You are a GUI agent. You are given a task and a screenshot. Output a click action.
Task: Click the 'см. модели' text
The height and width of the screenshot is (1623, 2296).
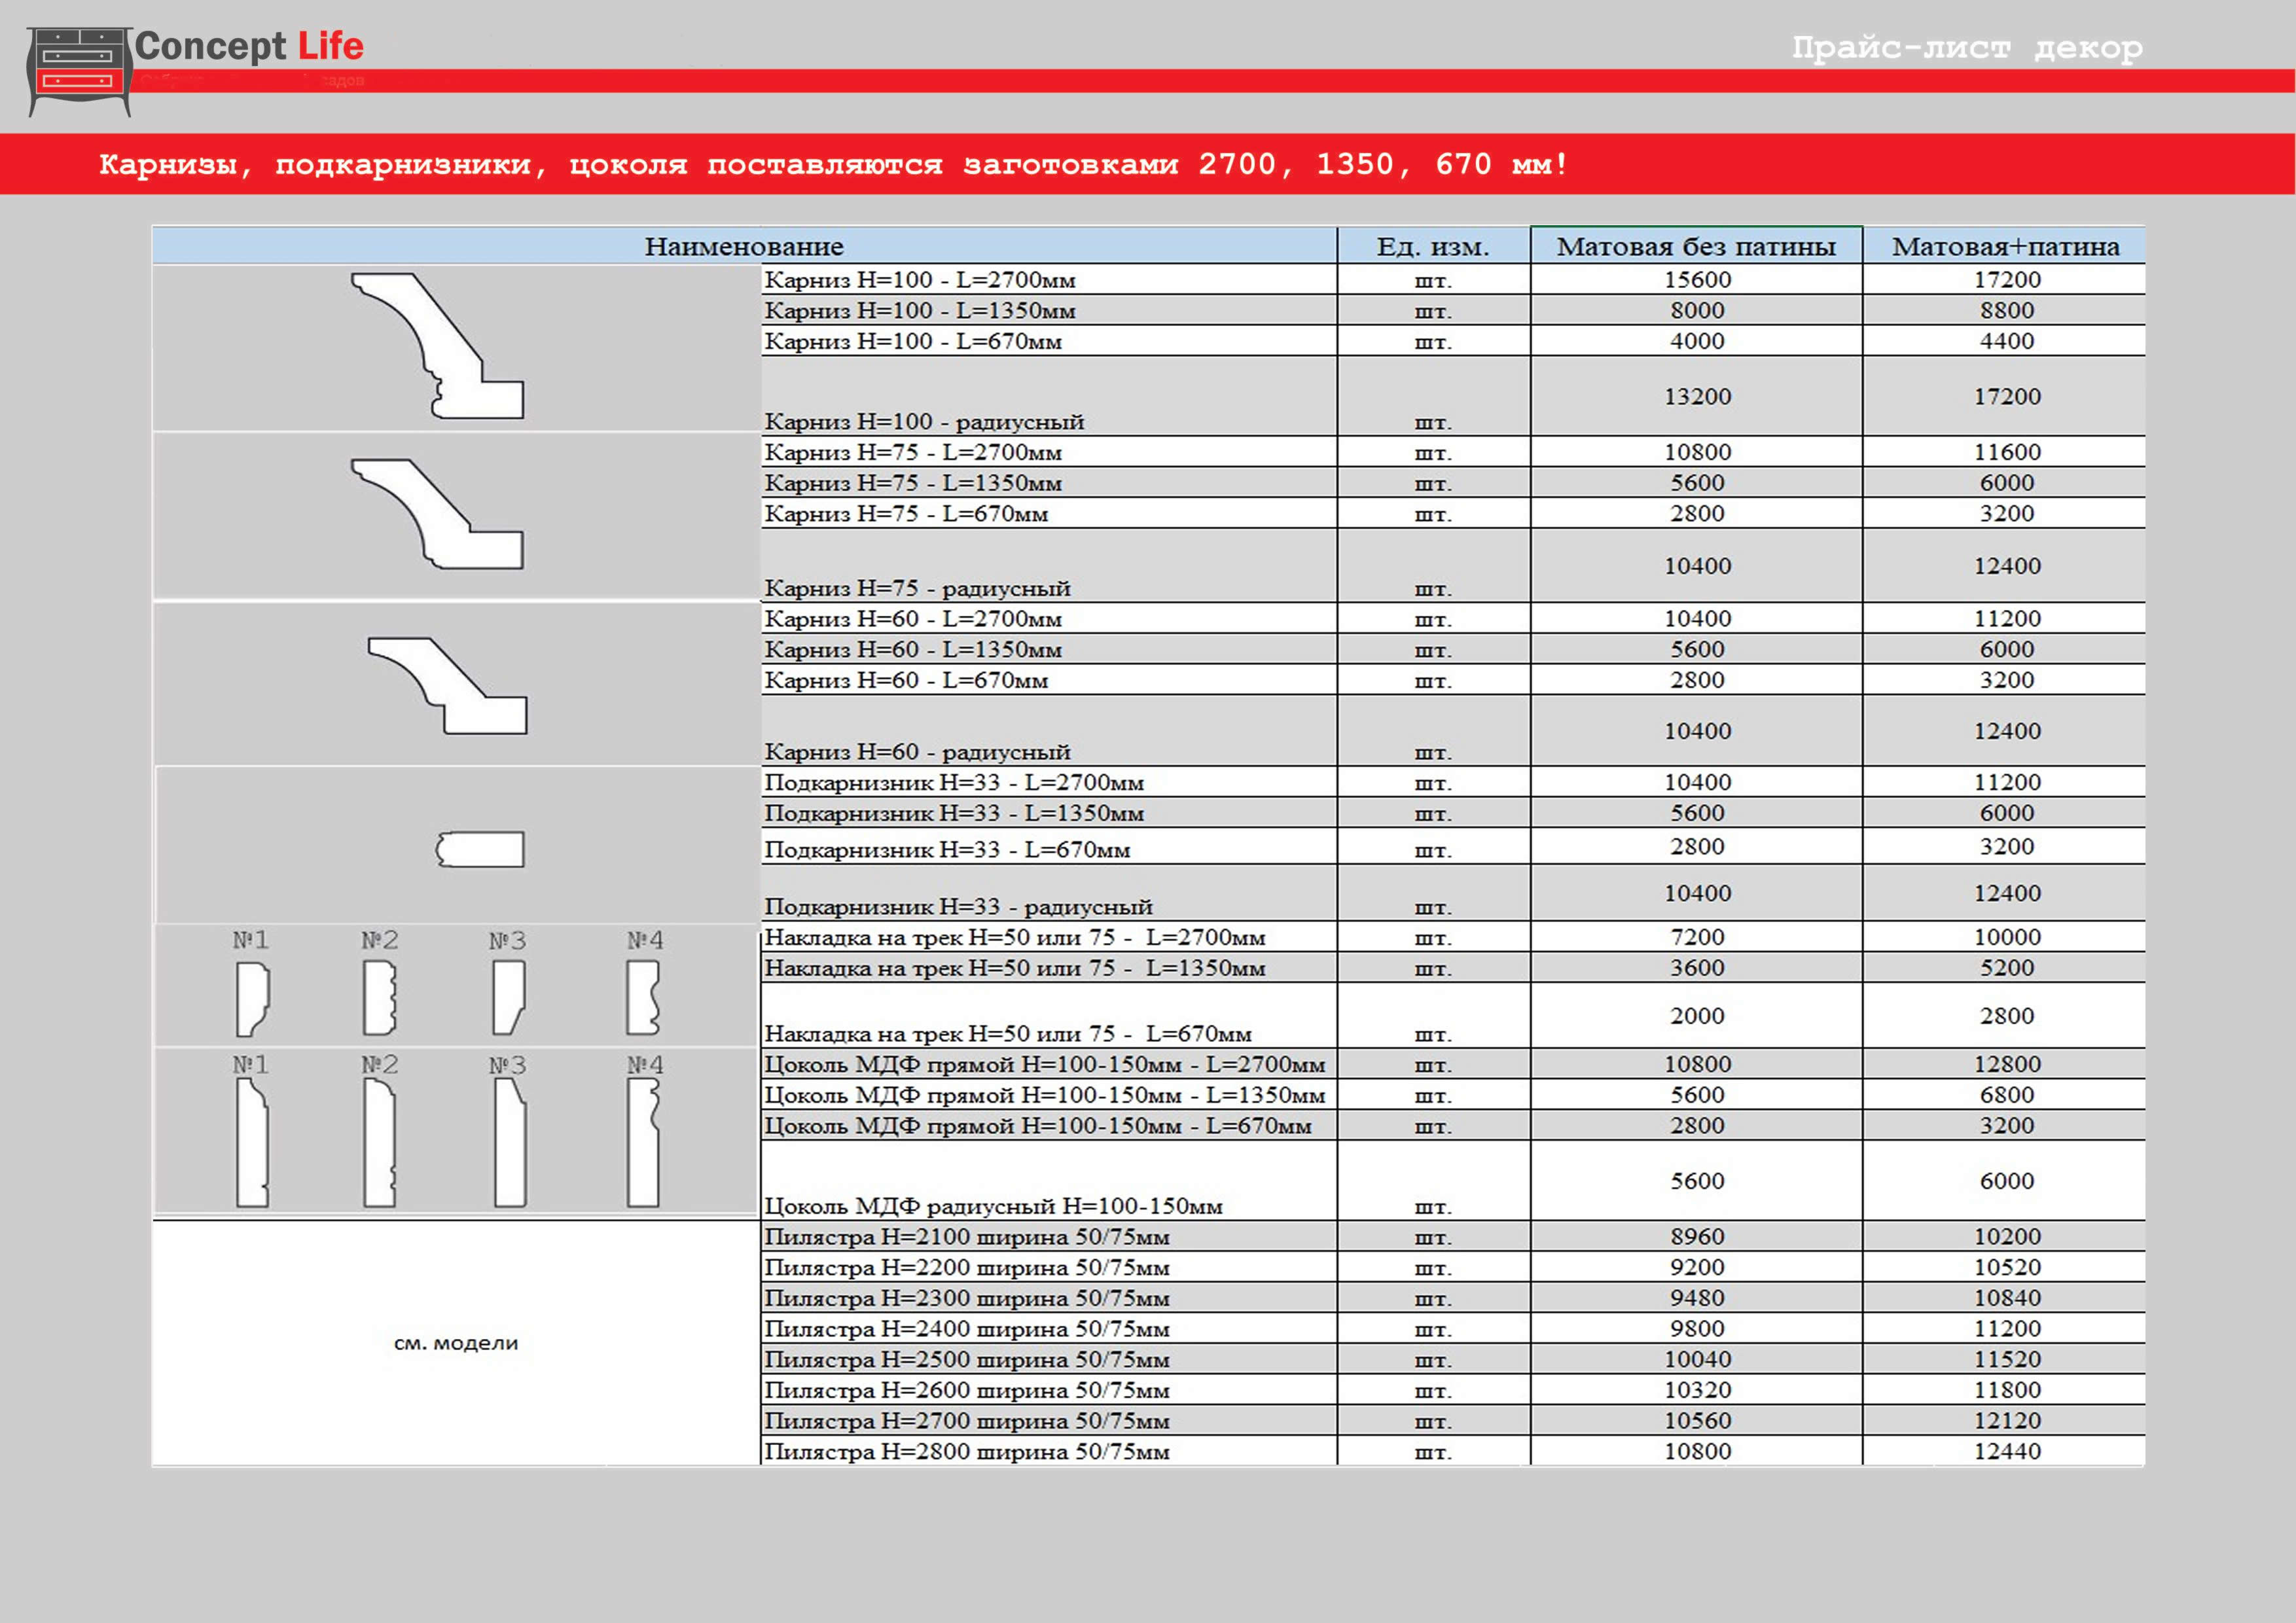(456, 1343)
